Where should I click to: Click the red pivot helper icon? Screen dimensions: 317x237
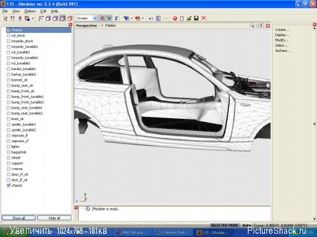coord(138,18)
